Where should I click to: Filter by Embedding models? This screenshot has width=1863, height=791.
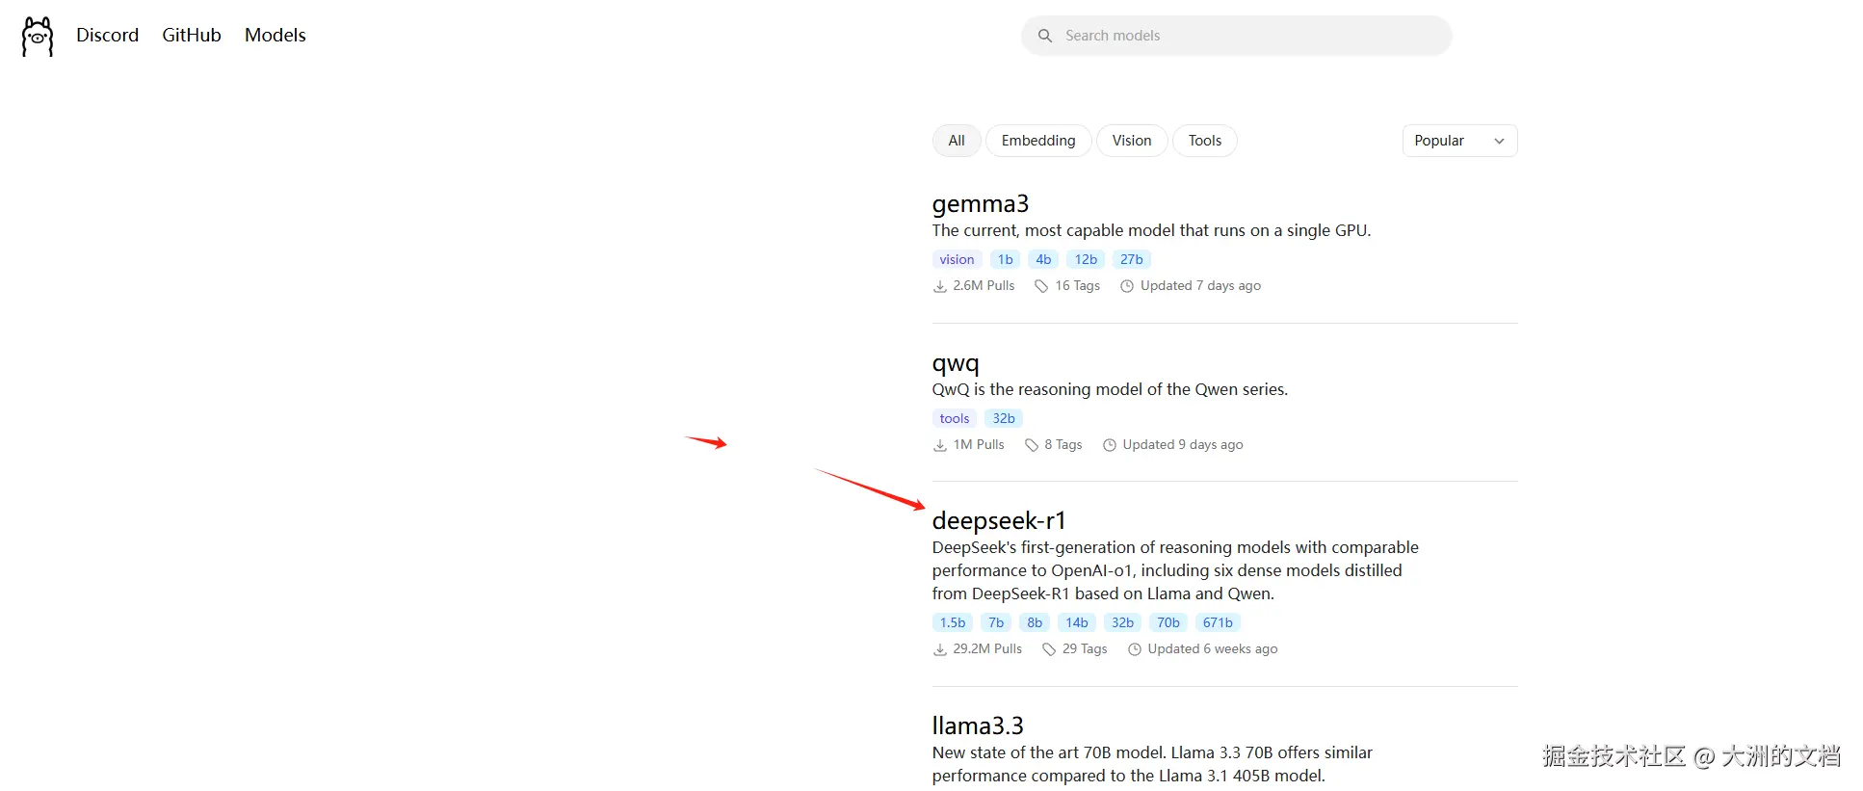pyautogui.click(x=1038, y=141)
